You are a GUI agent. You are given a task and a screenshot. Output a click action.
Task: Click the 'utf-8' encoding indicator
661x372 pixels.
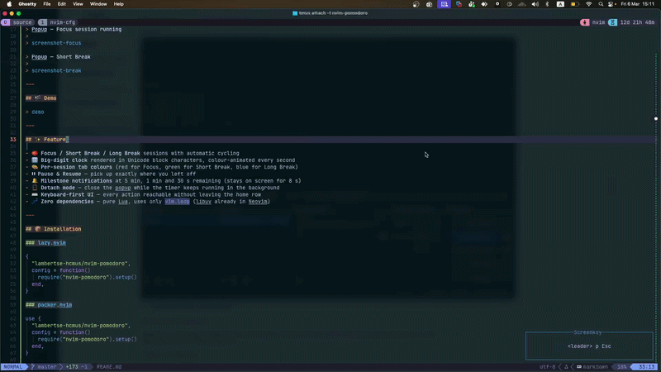tap(547, 367)
